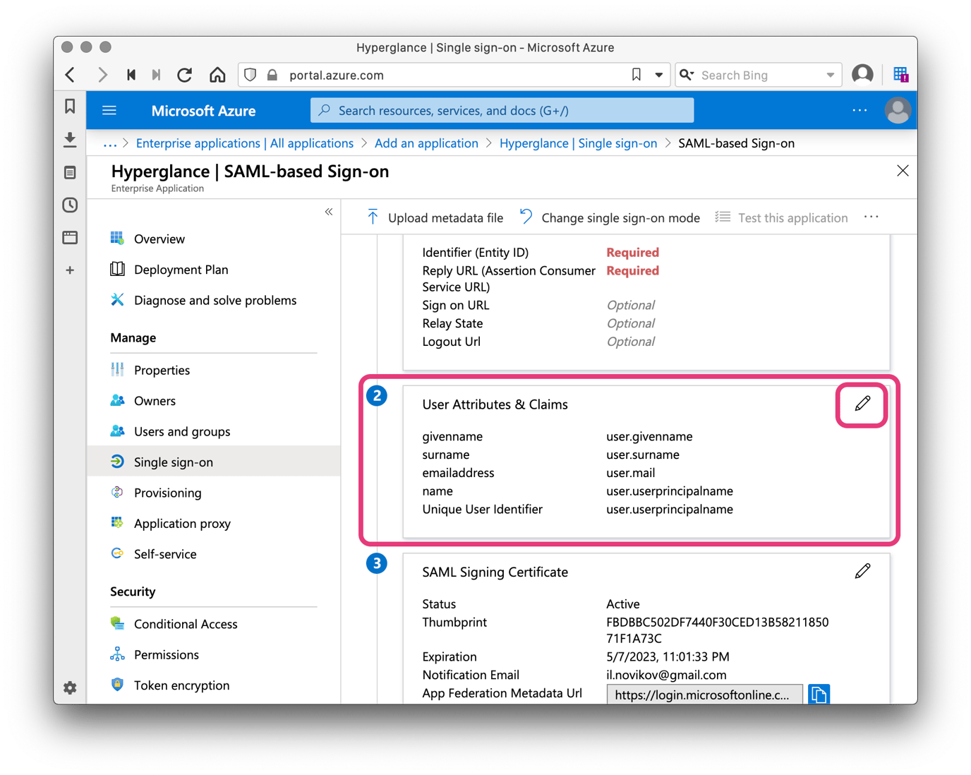Click the Upload metadata file icon

(373, 217)
